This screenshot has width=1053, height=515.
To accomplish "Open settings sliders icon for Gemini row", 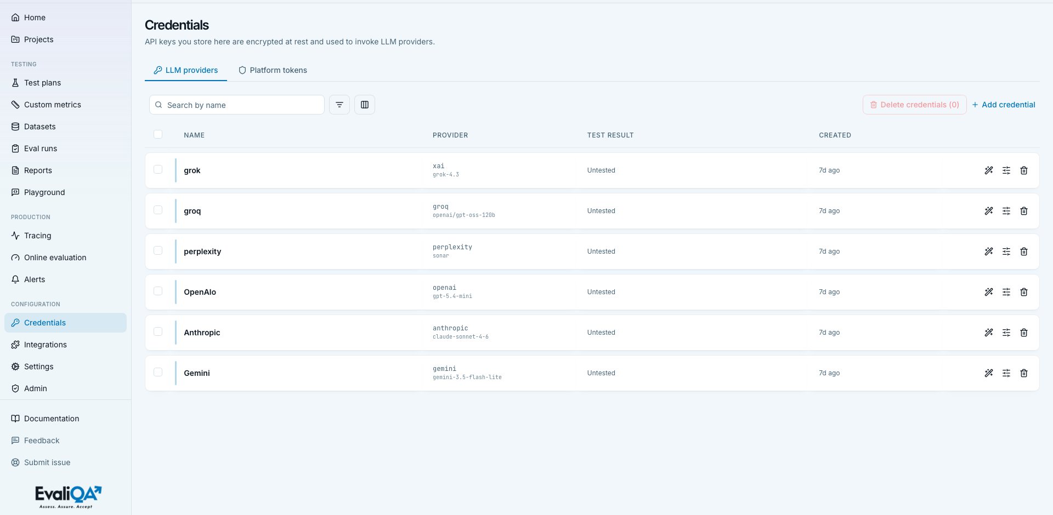I will pyautogui.click(x=1006, y=373).
